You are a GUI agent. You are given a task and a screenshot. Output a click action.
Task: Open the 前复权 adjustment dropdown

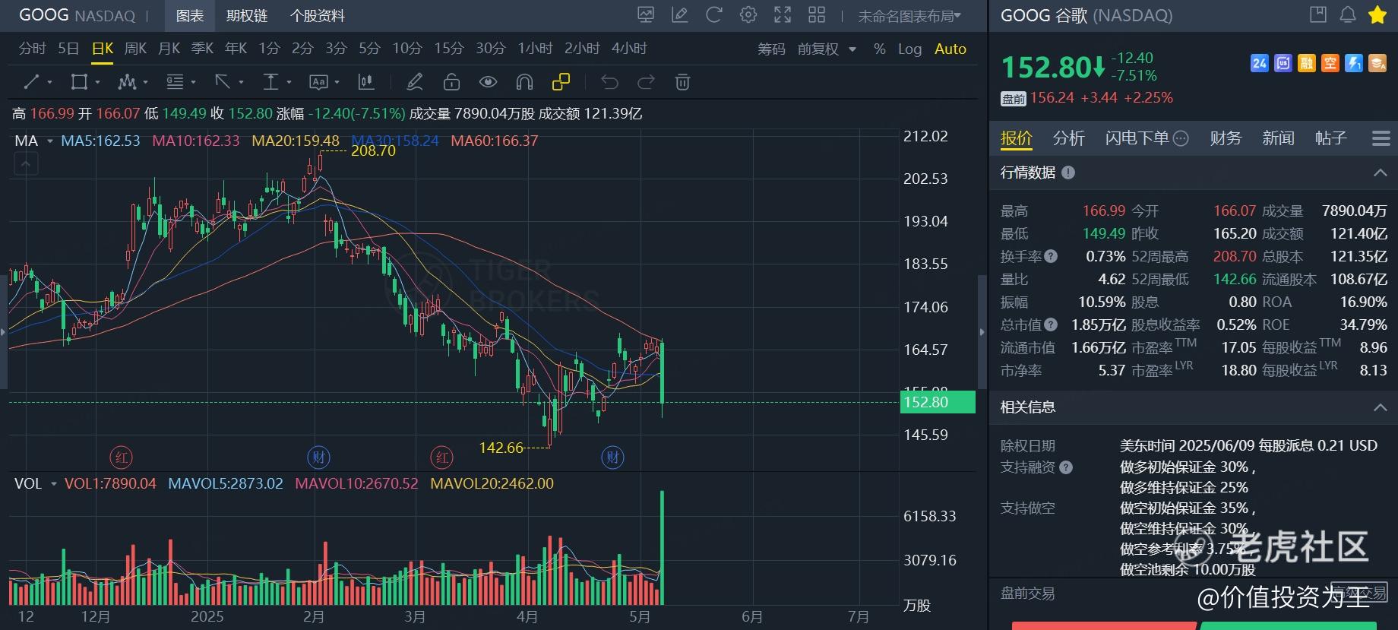coord(827,49)
